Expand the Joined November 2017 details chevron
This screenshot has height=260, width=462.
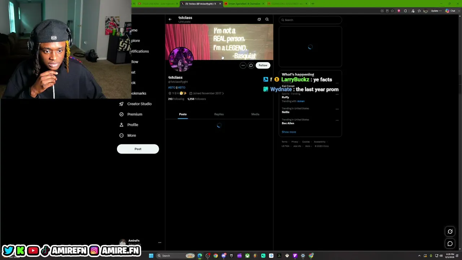[x=223, y=93]
